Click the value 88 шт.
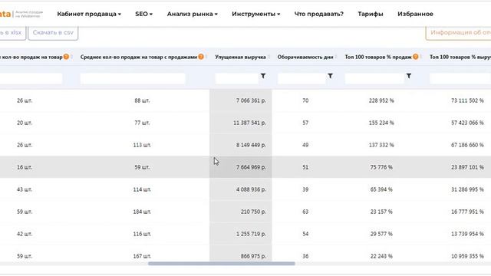Image resolution: width=491 pixels, height=276 pixels. point(142,100)
